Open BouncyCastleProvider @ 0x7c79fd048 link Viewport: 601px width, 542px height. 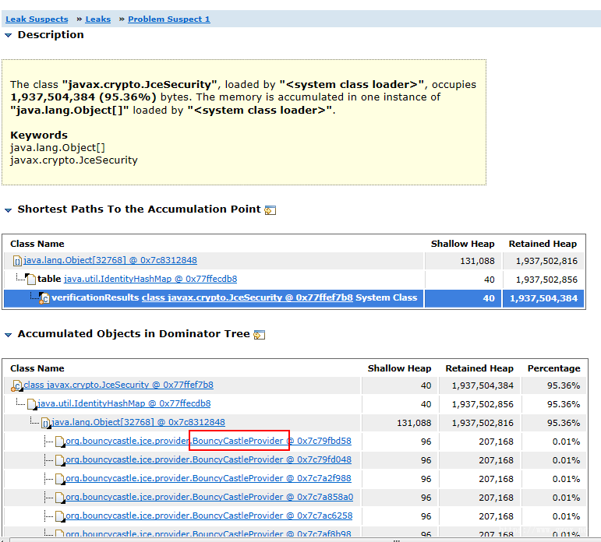click(208, 459)
